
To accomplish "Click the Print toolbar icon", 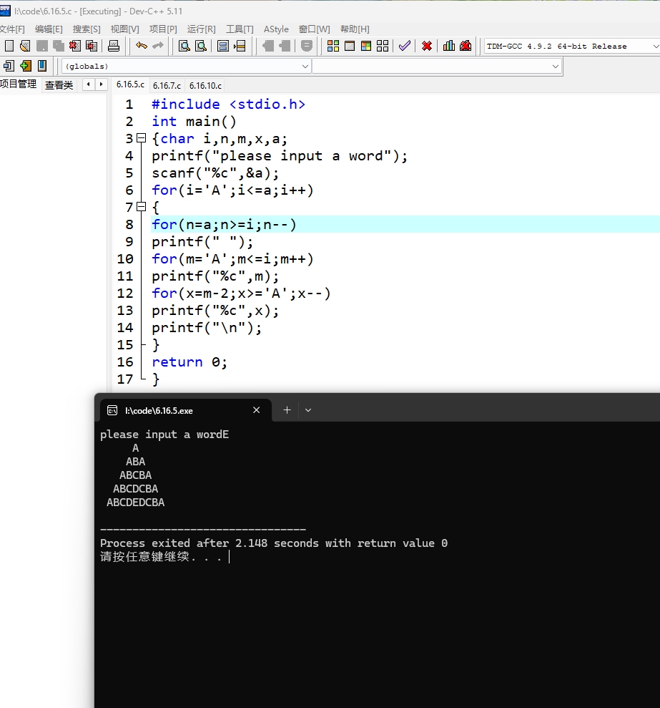I will click(x=114, y=46).
